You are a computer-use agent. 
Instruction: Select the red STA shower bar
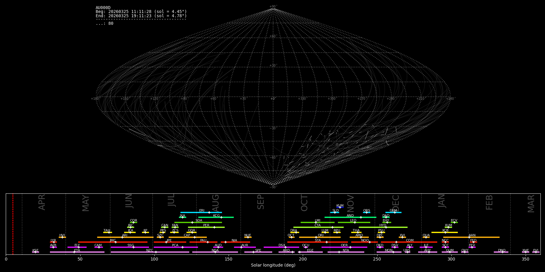point(318,242)
